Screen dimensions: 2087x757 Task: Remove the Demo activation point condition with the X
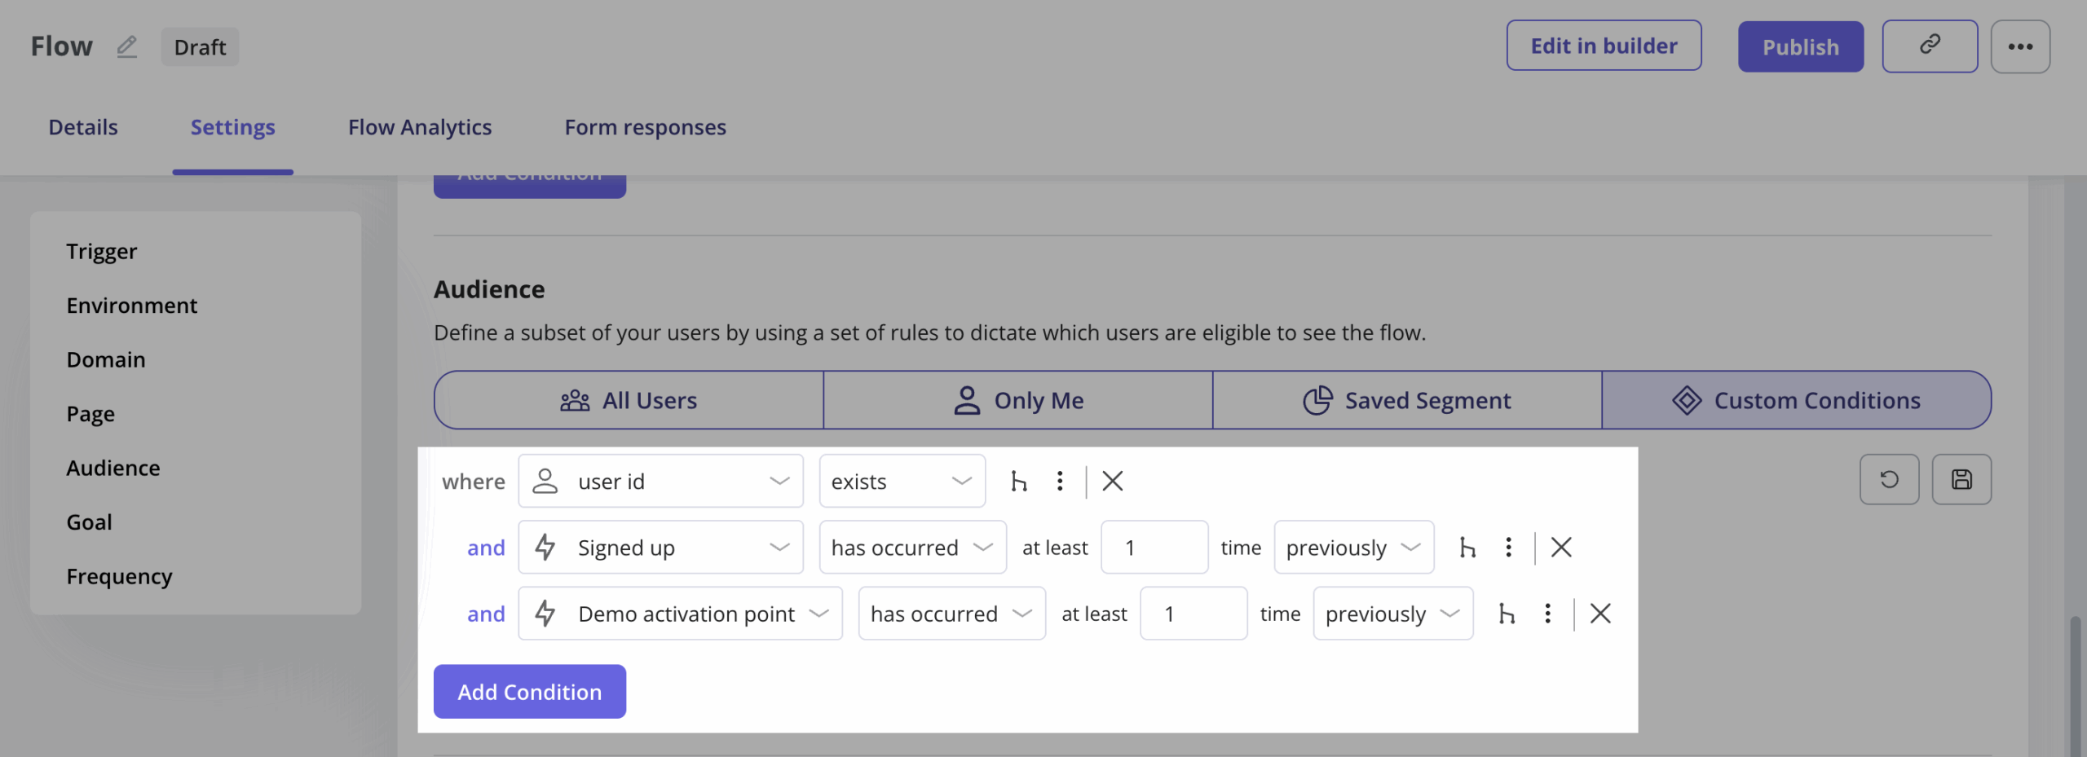(x=1600, y=614)
